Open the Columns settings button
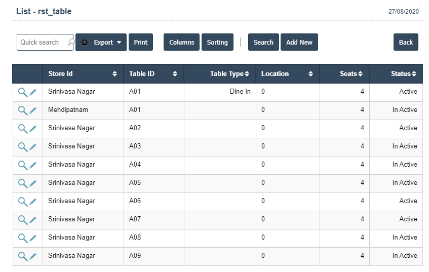This screenshot has height=272, width=429. [x=181, y=43]
